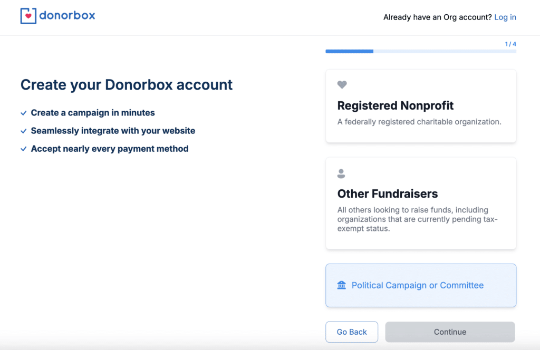Click the 1/4 step indicator label

click(510, 44)
